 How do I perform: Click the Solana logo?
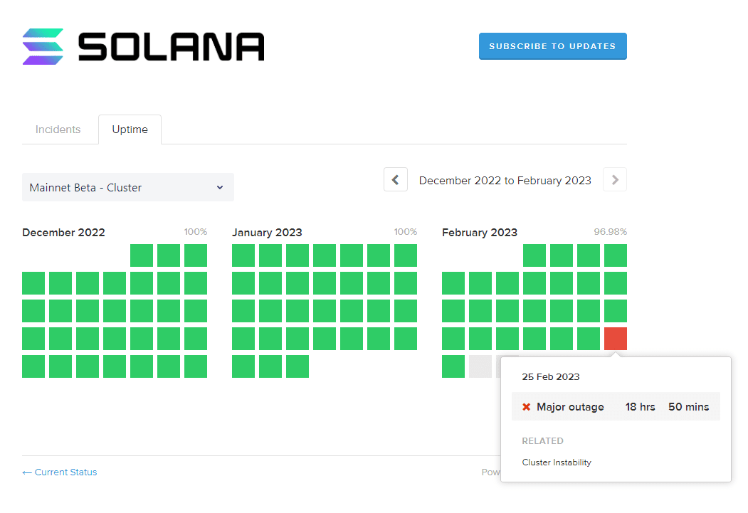143,47
